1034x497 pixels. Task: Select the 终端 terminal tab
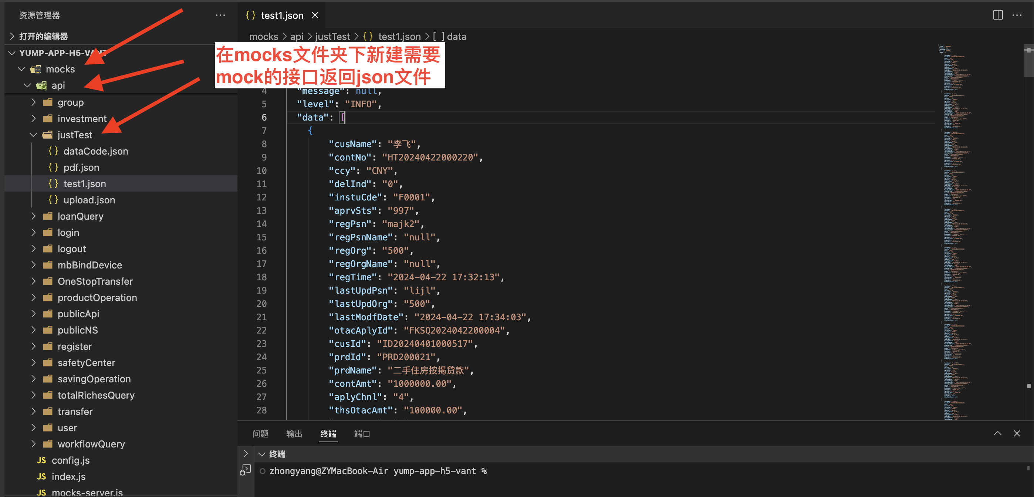[x=328, y=433]
